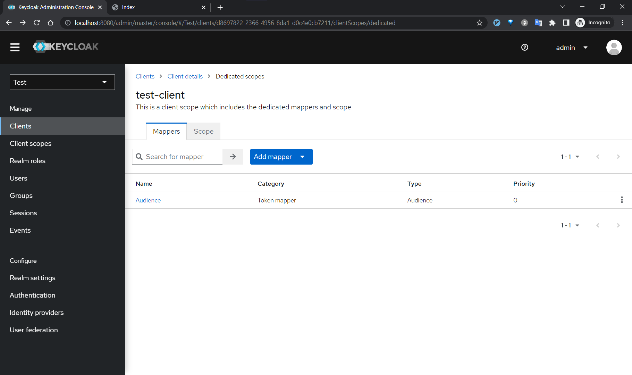Open Client scopes in the sidebar
Screen dimensions: 632x375
[62, 143]
